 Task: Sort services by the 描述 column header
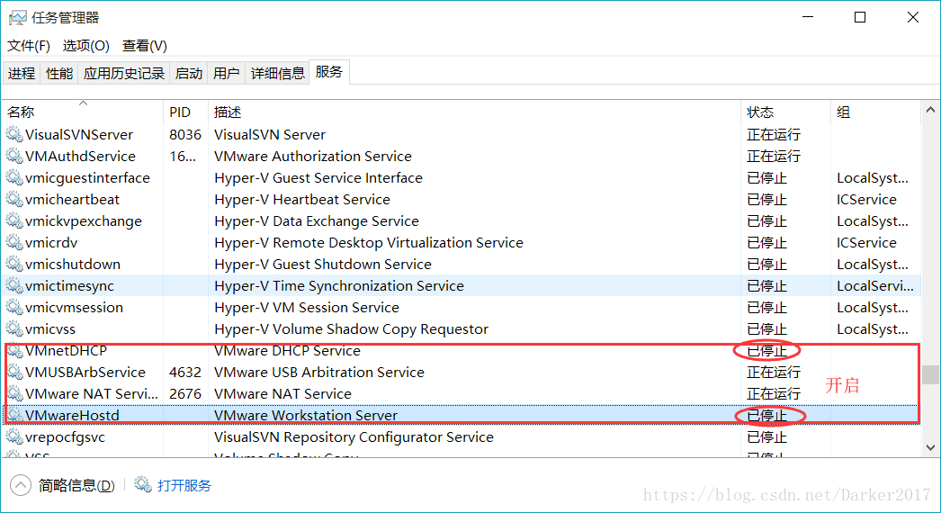point(474,112)
